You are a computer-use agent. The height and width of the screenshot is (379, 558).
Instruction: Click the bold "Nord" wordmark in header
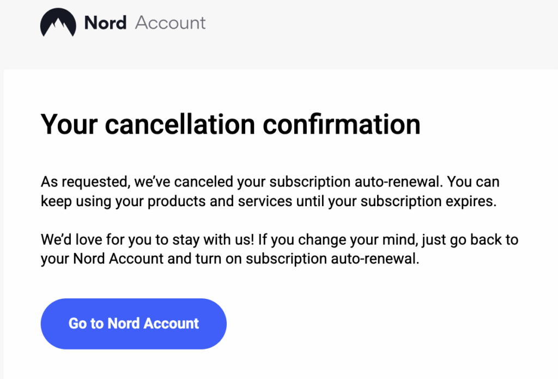[105, 23]
